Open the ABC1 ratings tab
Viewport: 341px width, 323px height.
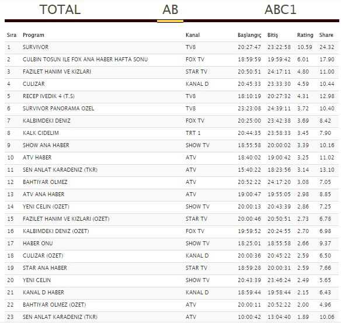280,9
